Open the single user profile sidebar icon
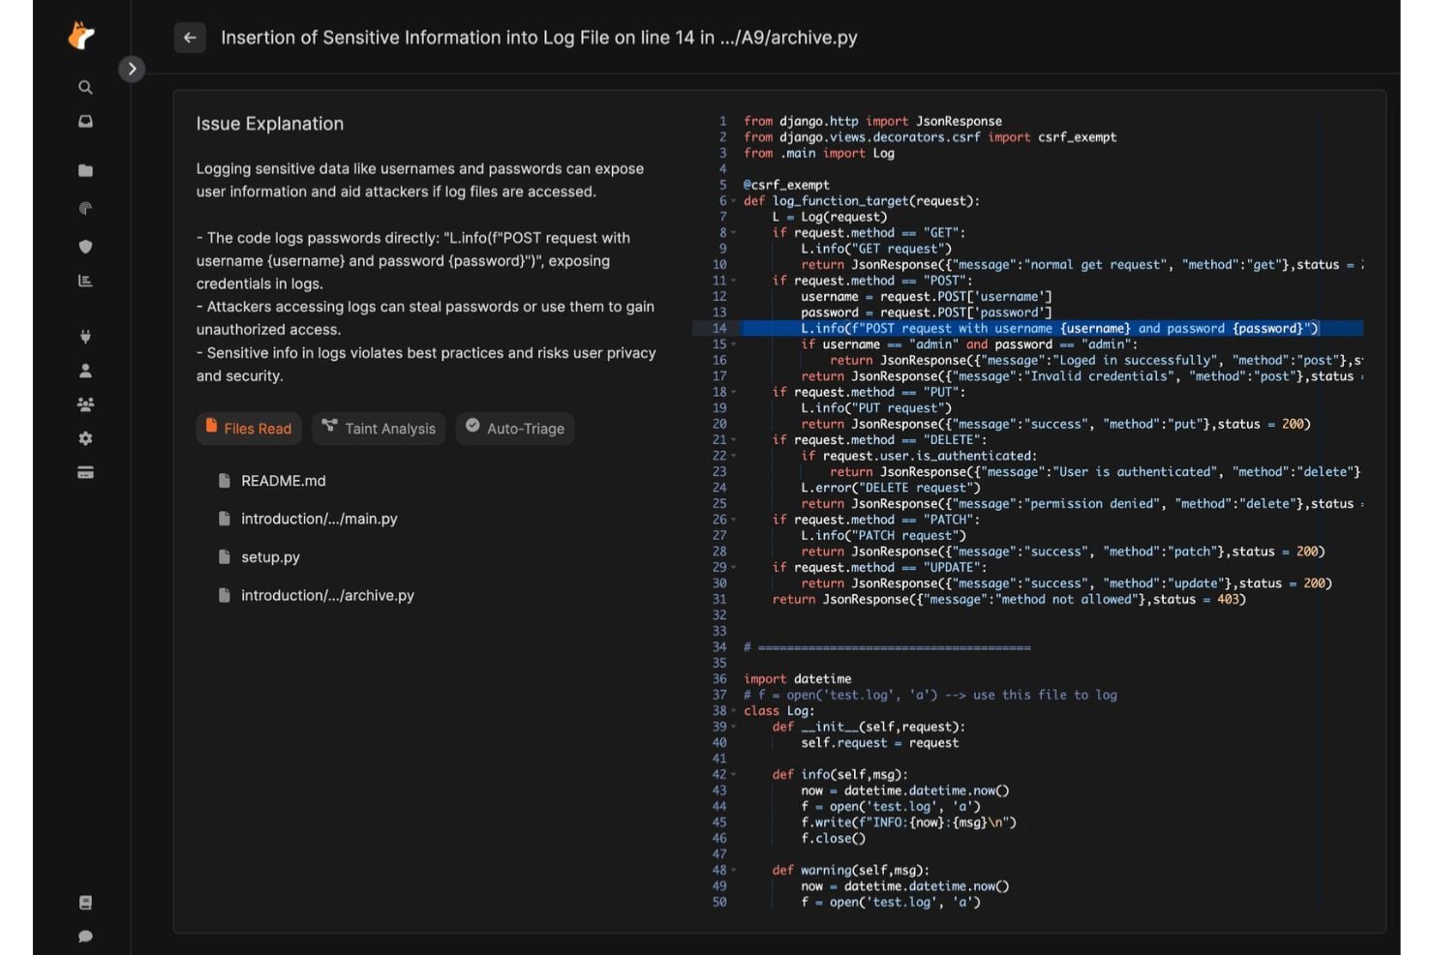 [85, 371]
